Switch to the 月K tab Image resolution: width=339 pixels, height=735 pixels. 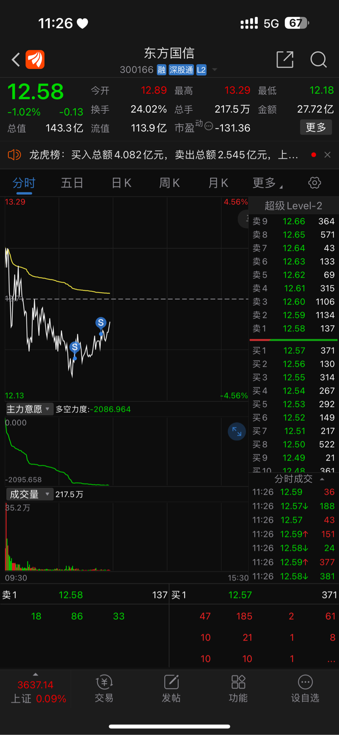[x=218, y=183]
